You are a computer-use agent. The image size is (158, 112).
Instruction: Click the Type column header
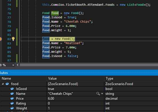pyautogui.click(x=131, y=78)
